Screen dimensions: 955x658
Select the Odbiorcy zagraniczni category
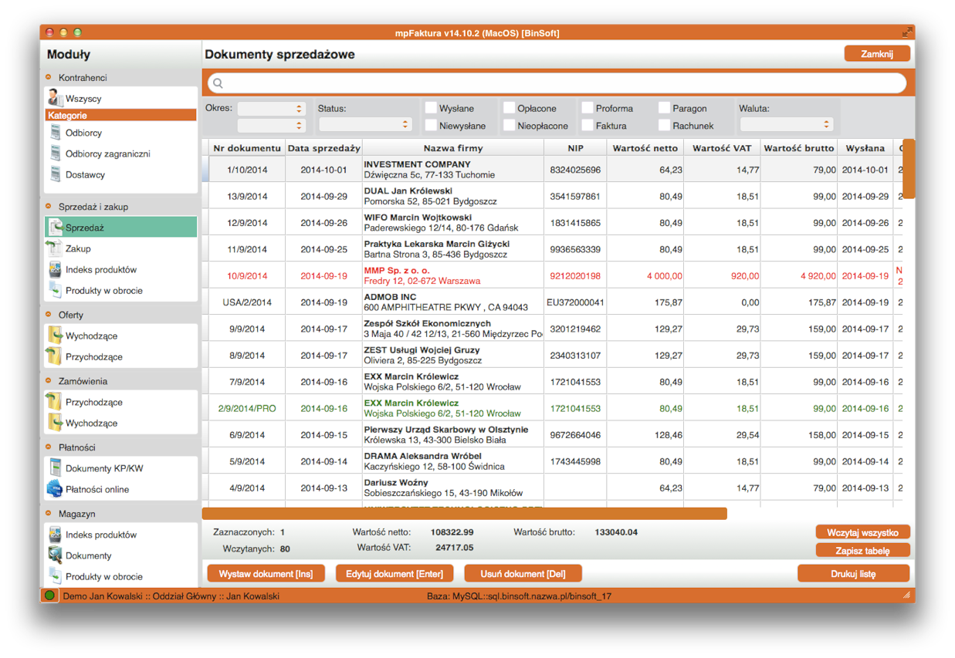click(108, 154)
